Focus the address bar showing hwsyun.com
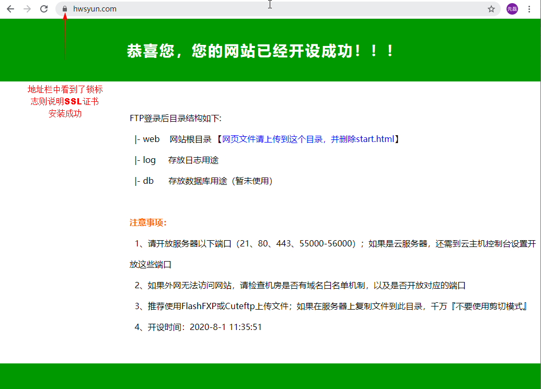The image size is (541, 389). pyautogui.click(x=261, y=9)
